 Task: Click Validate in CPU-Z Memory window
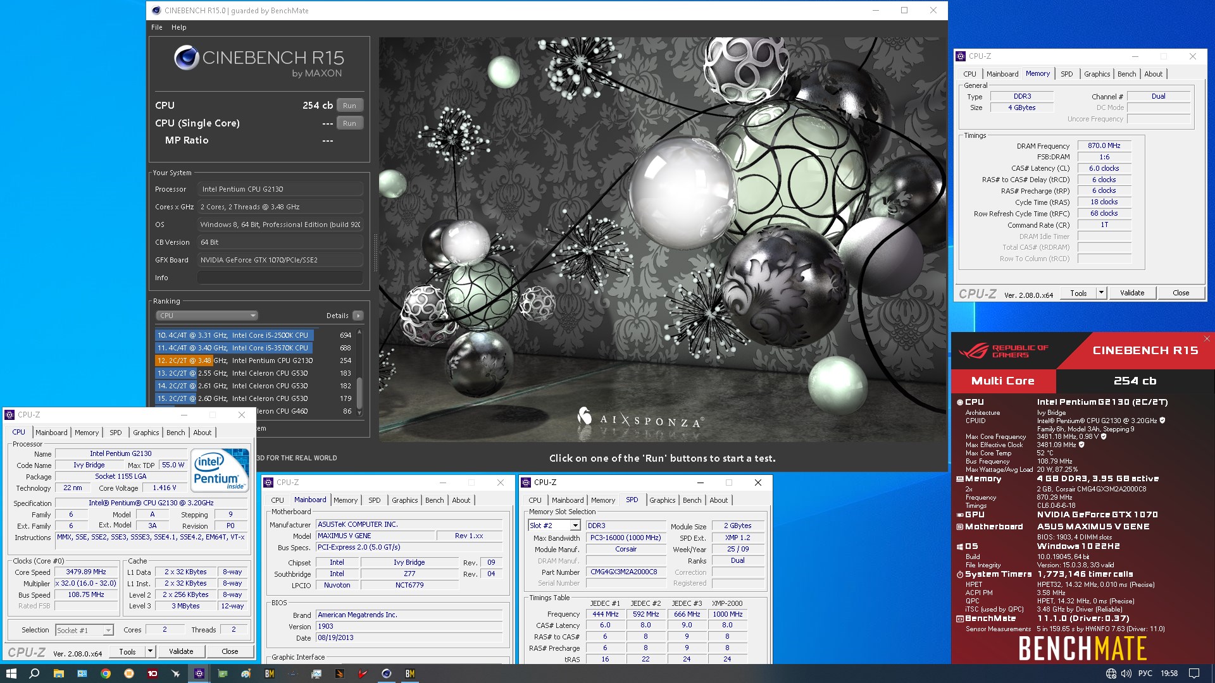tap(1132, 293)
